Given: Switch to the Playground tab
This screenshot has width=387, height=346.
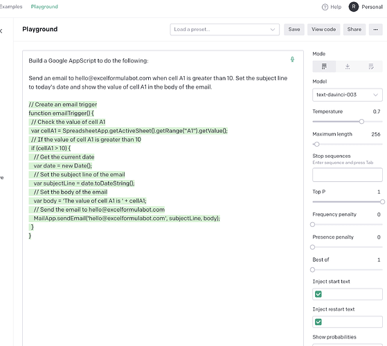Looking at the screenshot, I should [x=44, y=7].
